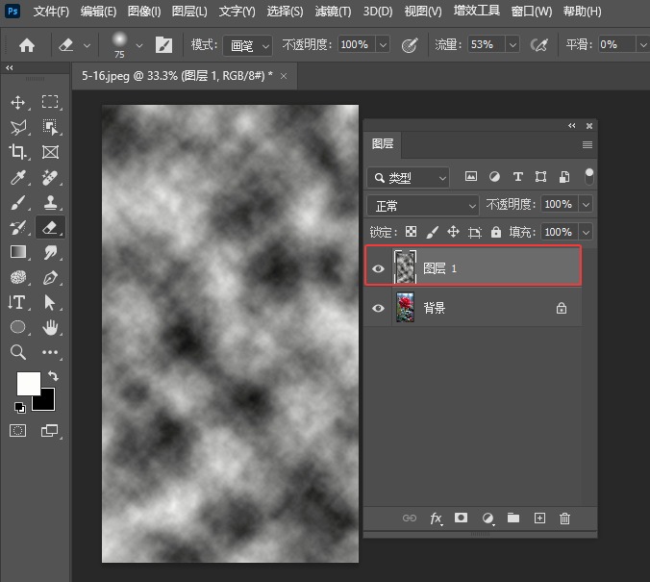
Task: Filter for smart objects
Action: 564,177
